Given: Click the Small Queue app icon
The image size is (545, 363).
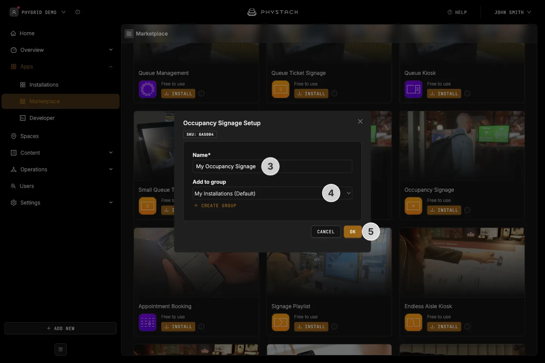Looking at the screenshot, I should 148,206.
